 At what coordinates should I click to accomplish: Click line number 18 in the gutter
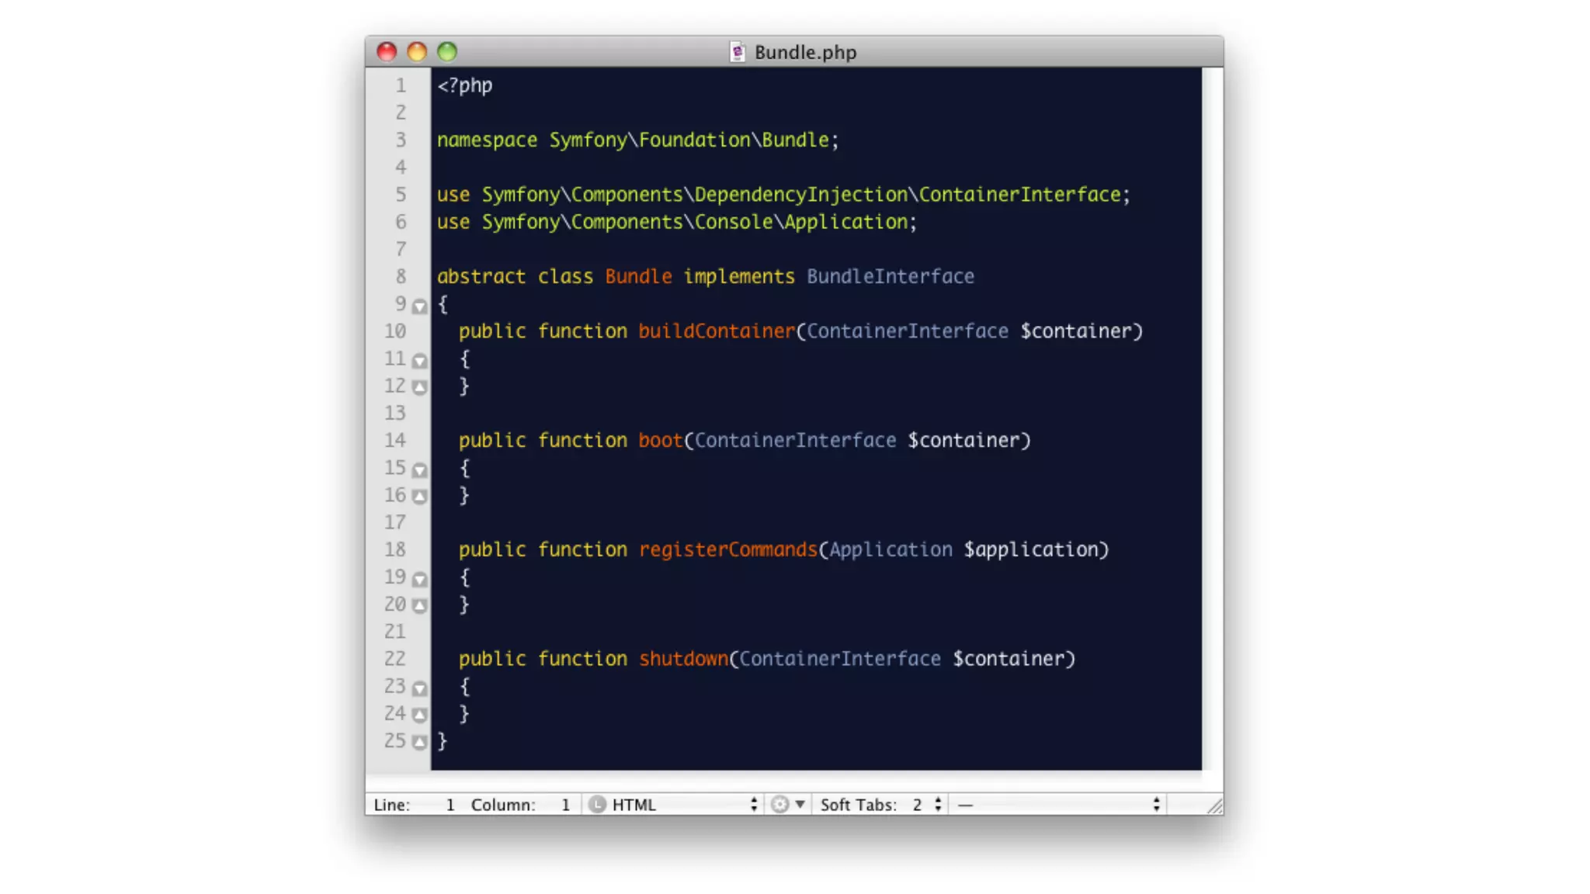coord(394,550)
